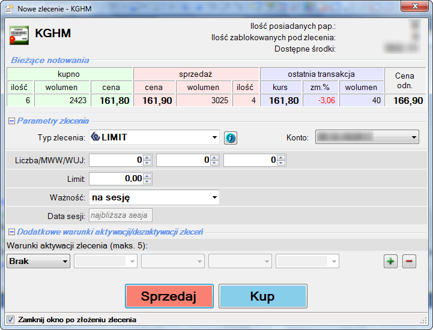Viewport: 433px width, 330px height.
Task: Click the order type info icon
Action: pyautogui.click(x=230, y=137)
